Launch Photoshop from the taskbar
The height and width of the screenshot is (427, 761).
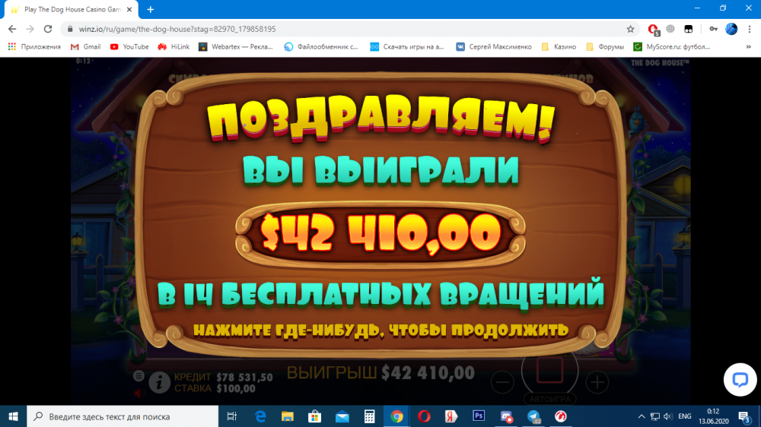coord(479,416)
